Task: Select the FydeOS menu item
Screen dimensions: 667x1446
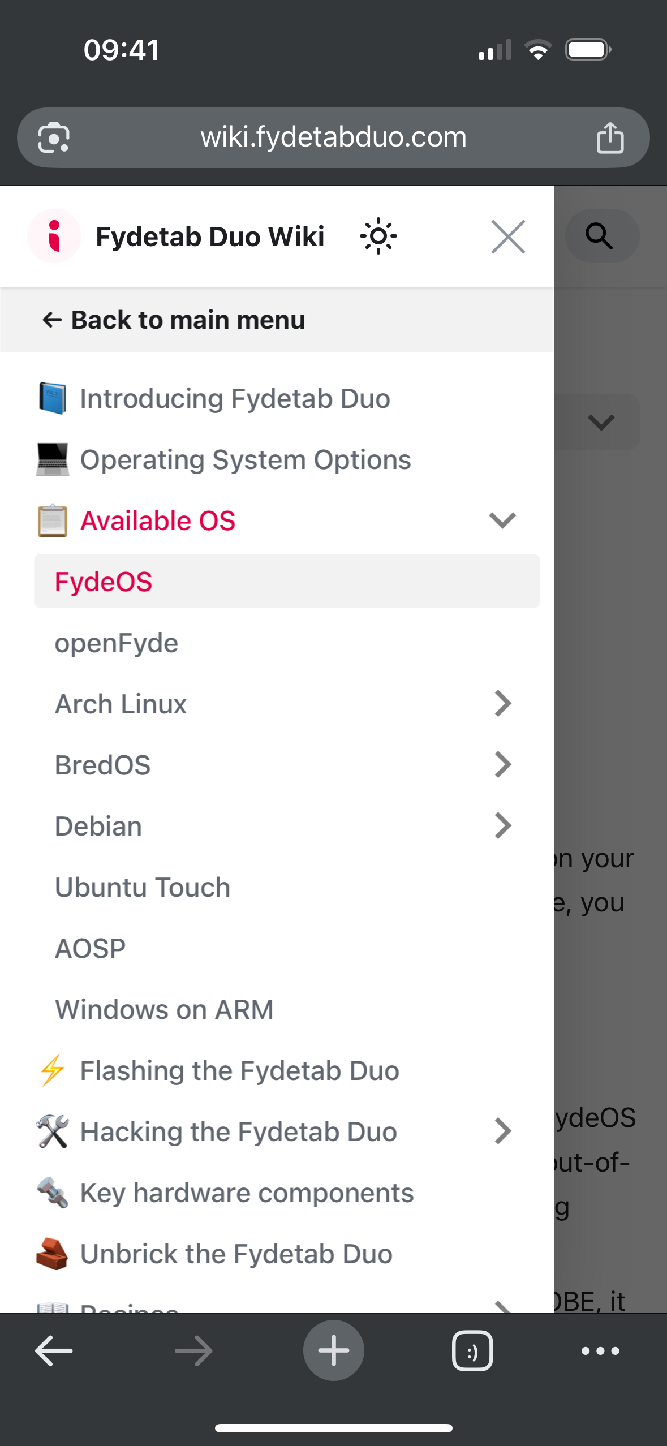Action: click(x=104, y=582)
